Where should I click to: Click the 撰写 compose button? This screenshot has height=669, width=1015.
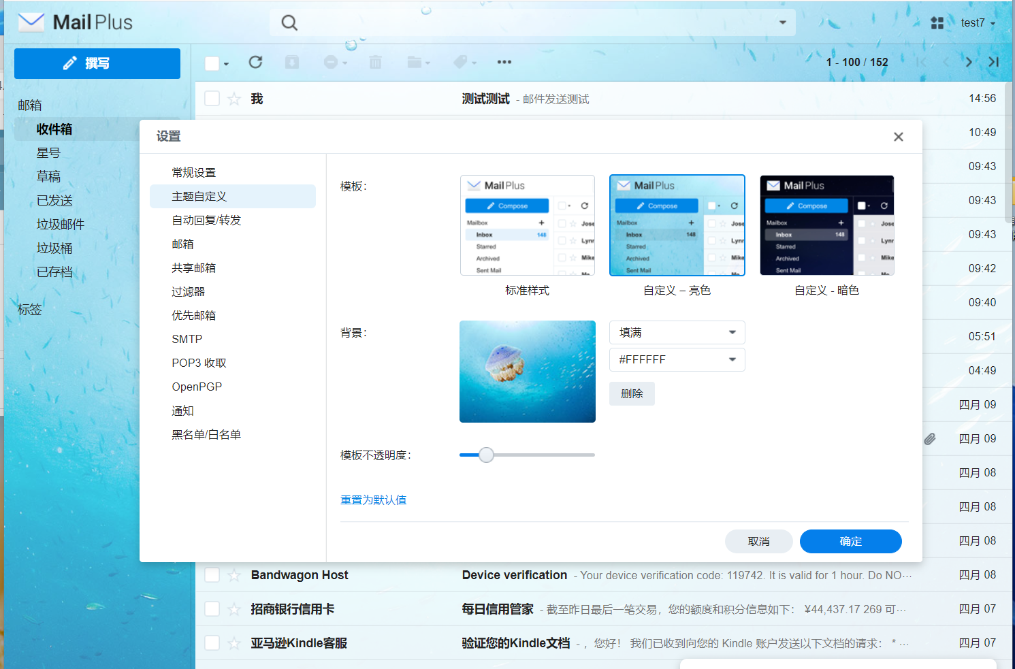coord(97,63)
